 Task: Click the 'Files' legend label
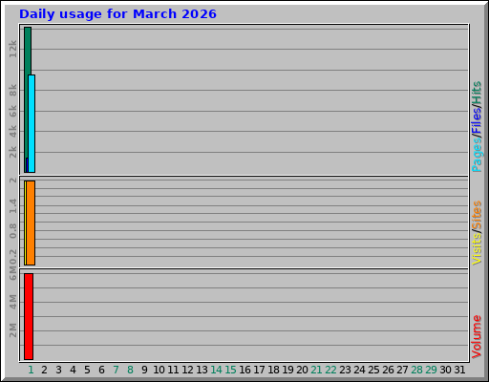pyautogui.click(x=477, y=121)
